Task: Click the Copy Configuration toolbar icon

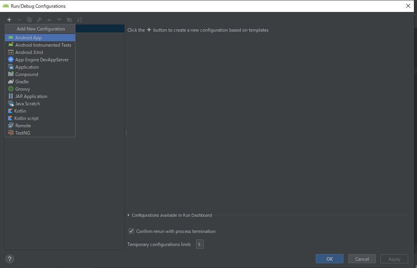Action: click(29, 20)
